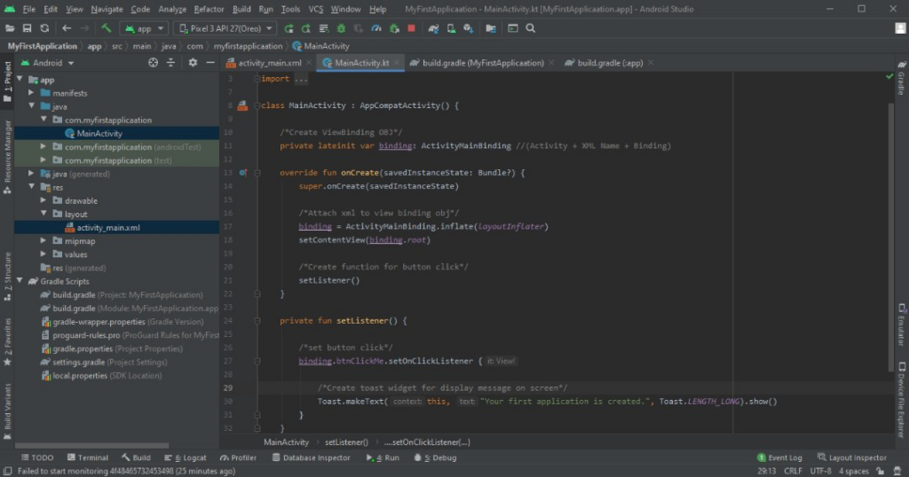Click the Make Project hammer icon
909x477 pixels.
(x=106, y=28)
